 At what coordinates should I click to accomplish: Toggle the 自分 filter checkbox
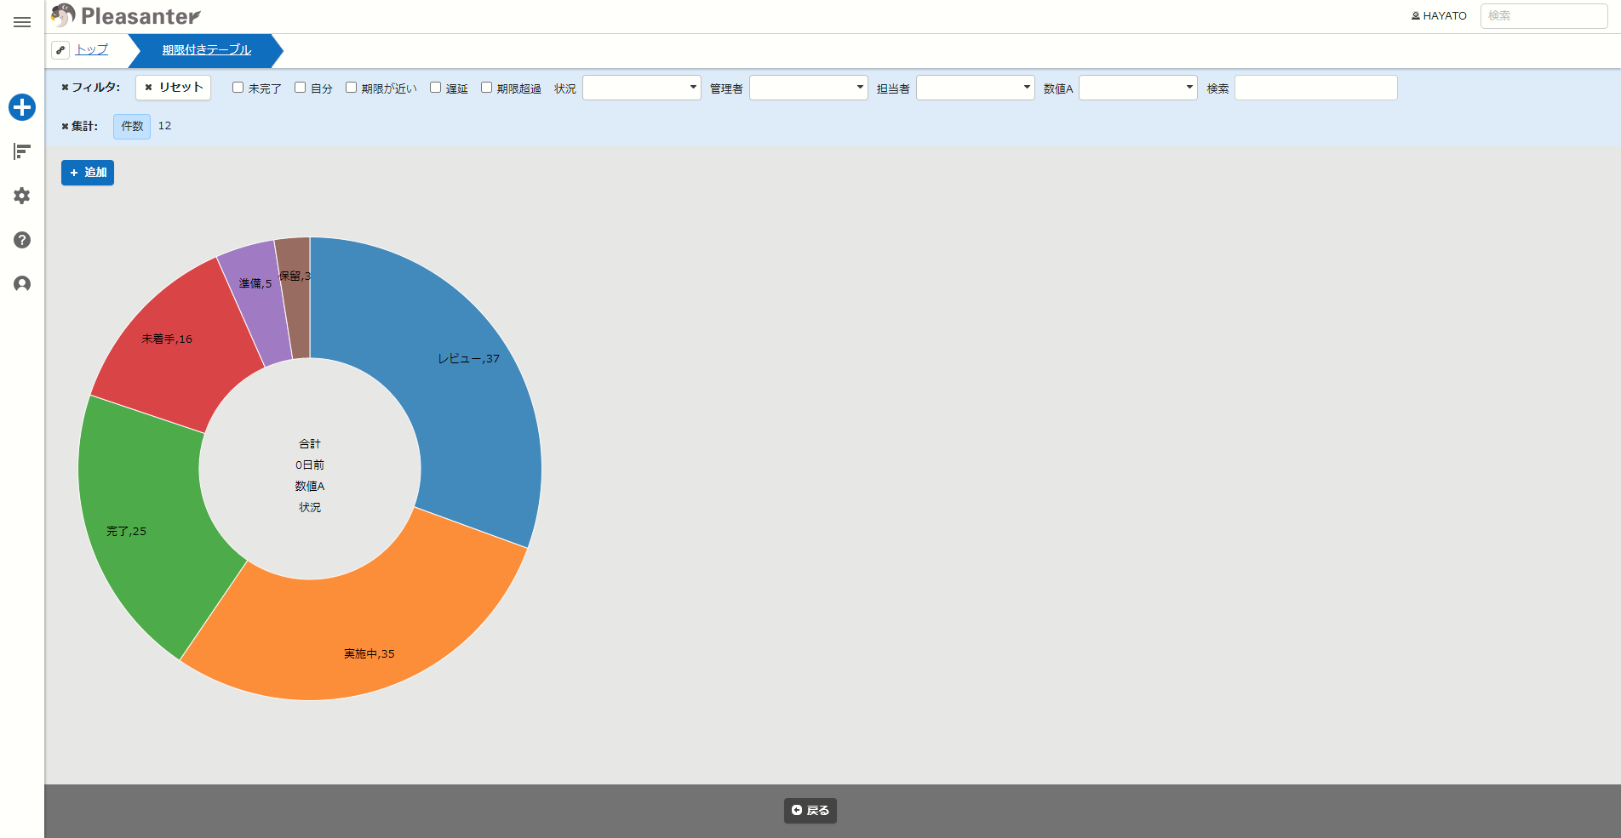point(301,88)
